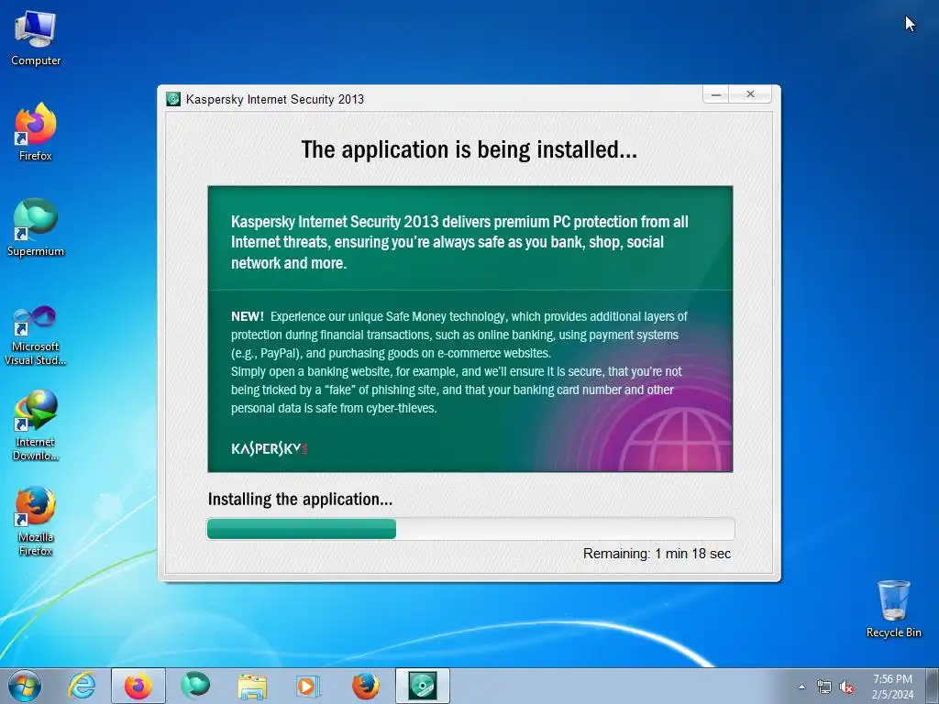Open Windows Media Player from the taskbar
Screen dimensions: 939x704
(309, 686)
